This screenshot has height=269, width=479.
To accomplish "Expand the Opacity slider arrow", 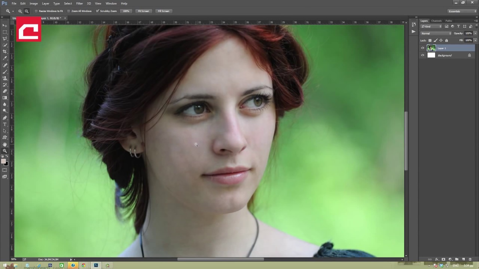I will coord(475,34).
